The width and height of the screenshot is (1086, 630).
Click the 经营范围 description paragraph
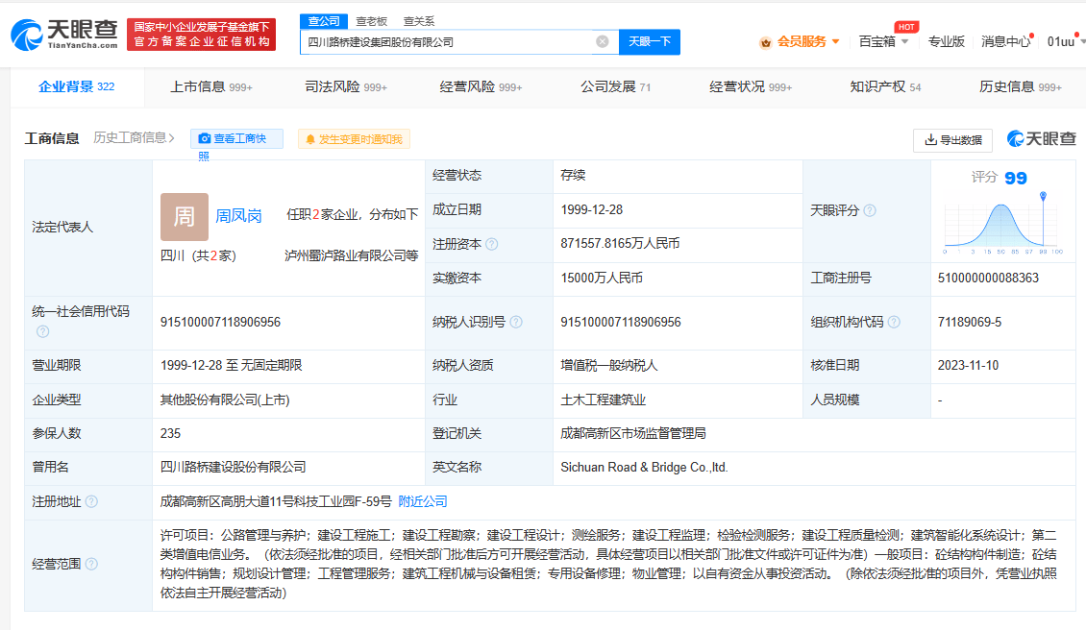click(608, 564)
